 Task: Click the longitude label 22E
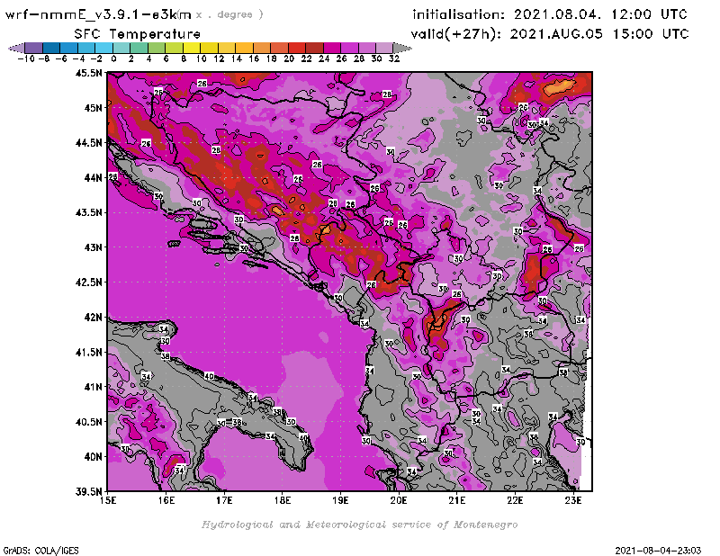[515, 500]
